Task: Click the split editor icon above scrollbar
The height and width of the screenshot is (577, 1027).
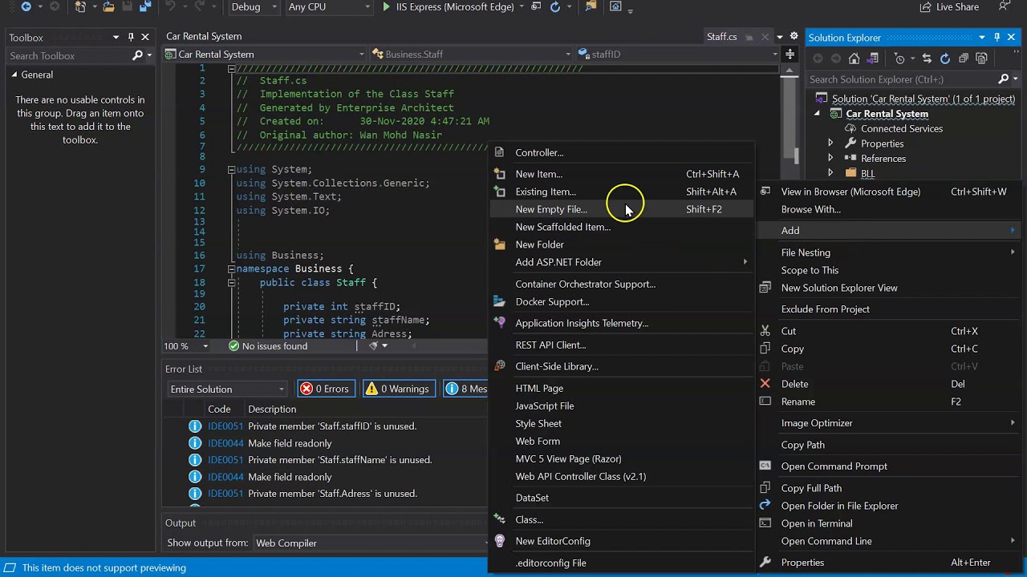Action: point(790,54)
